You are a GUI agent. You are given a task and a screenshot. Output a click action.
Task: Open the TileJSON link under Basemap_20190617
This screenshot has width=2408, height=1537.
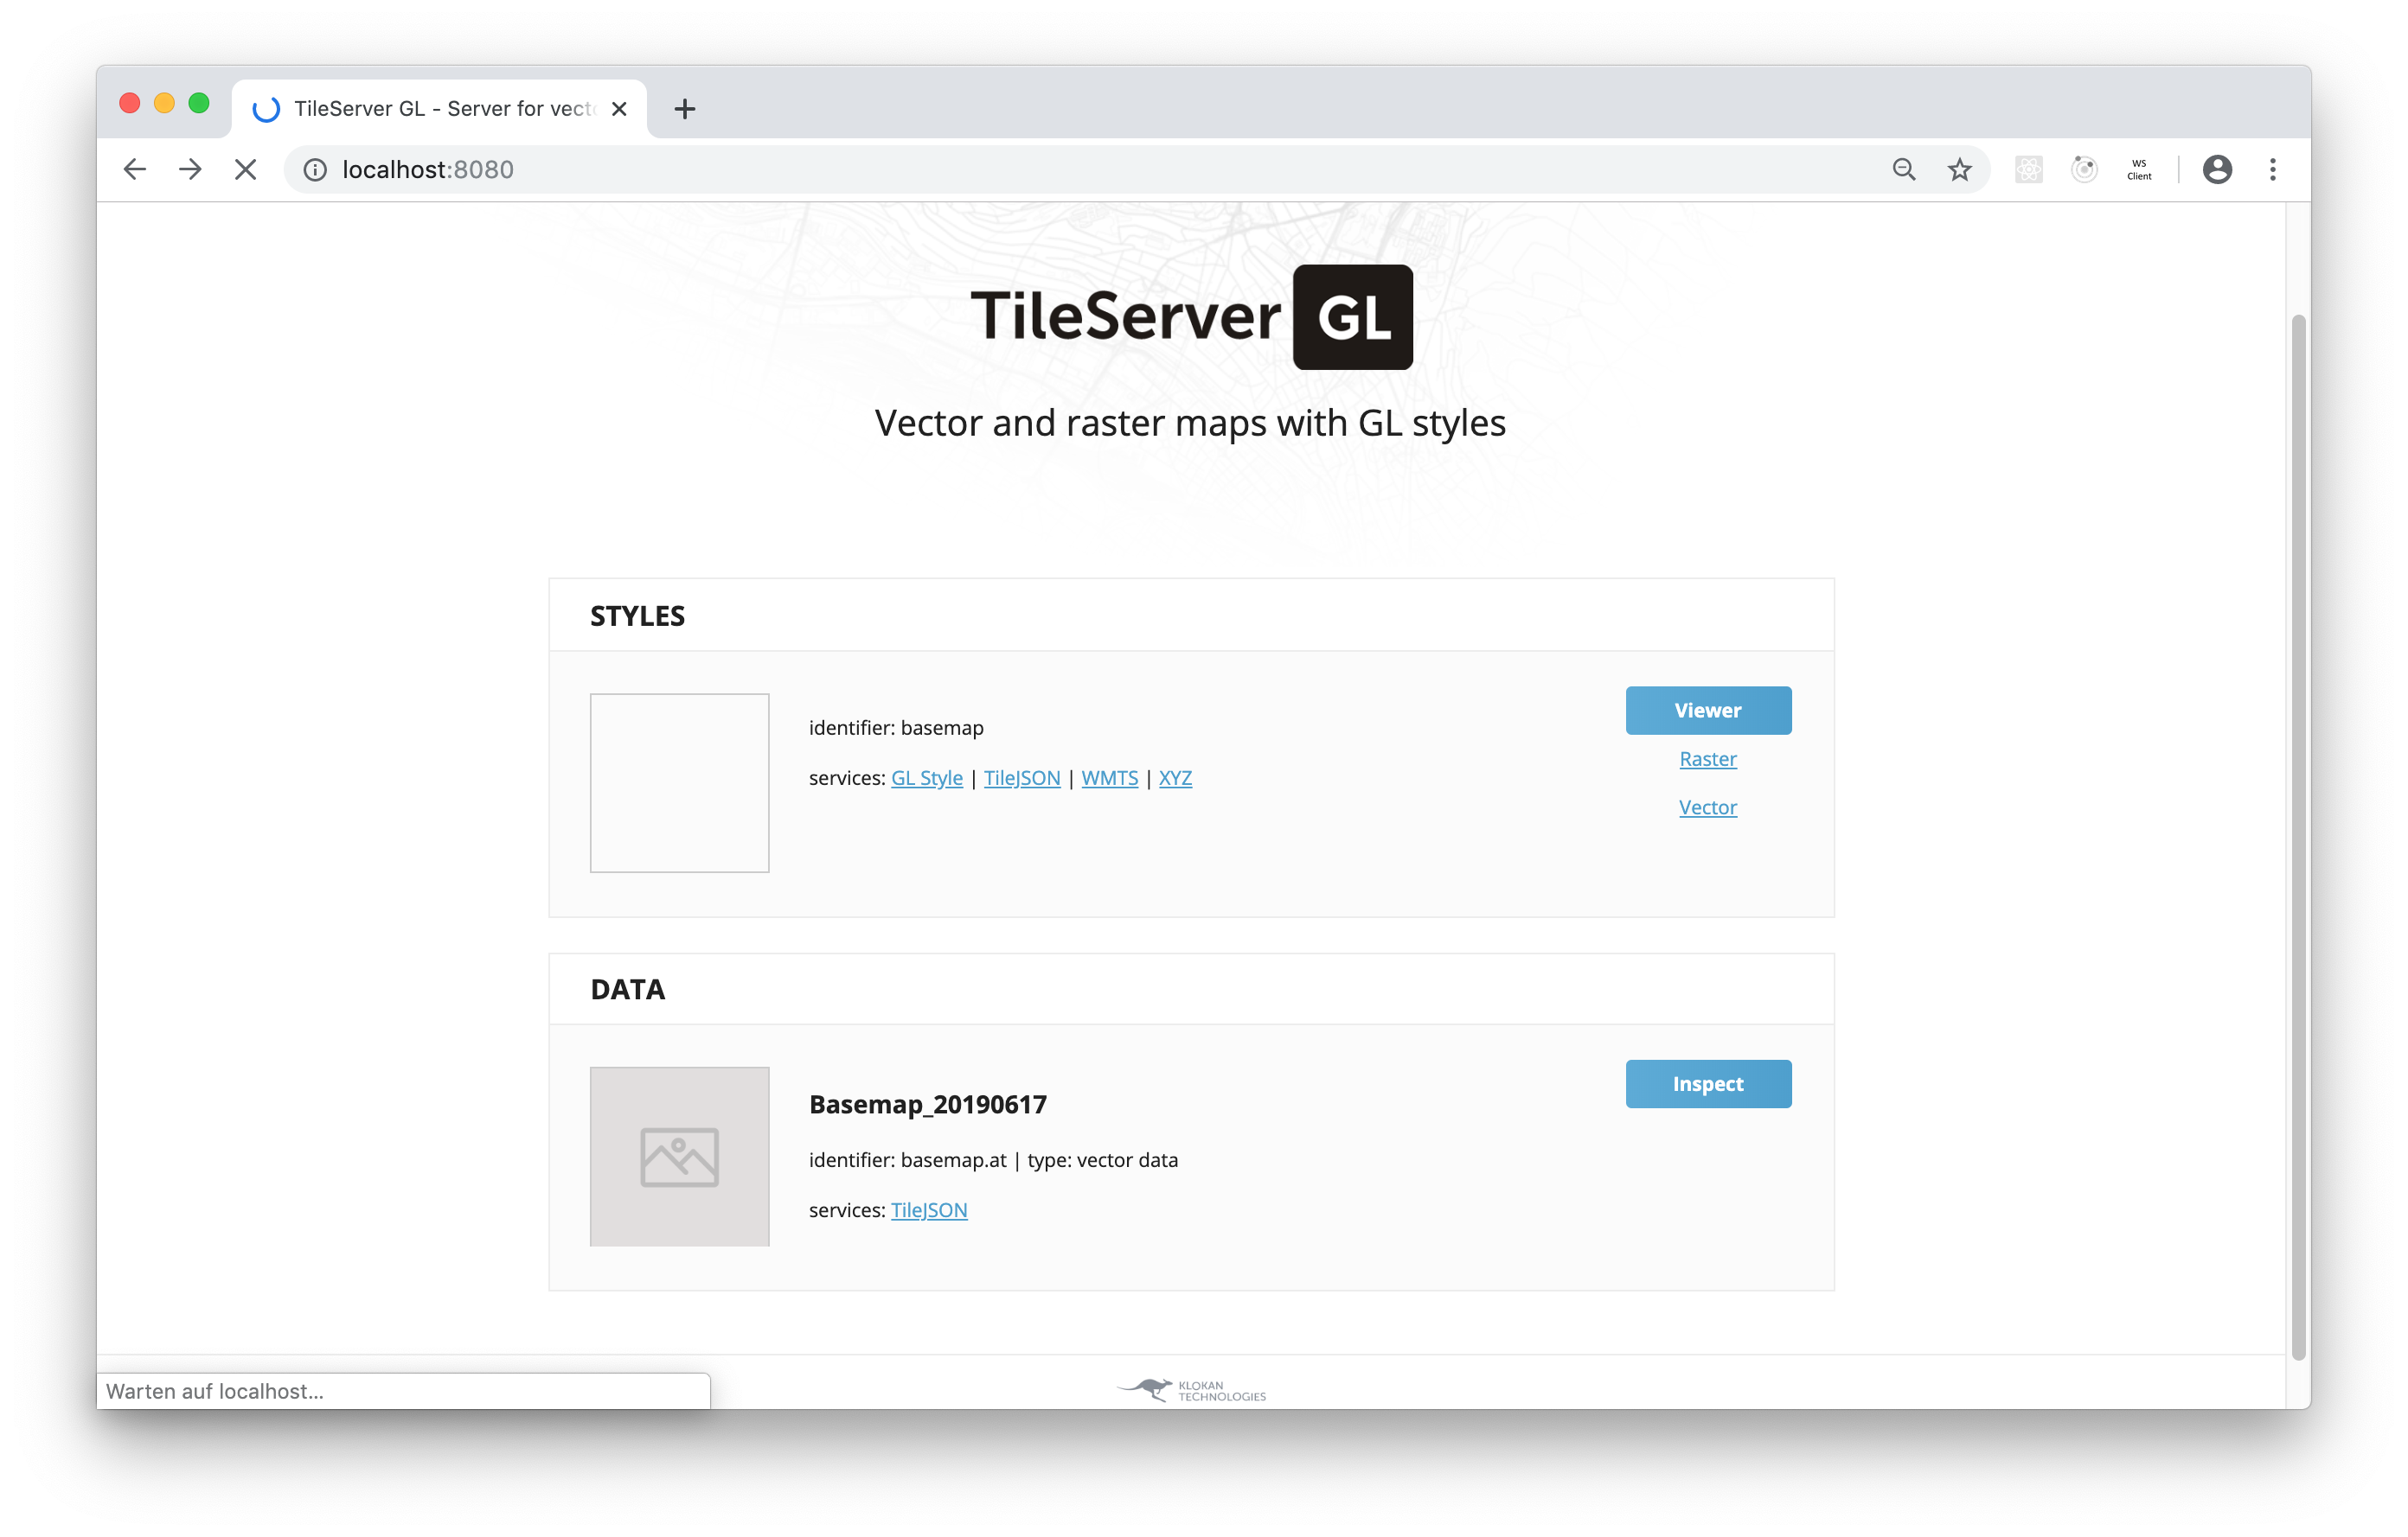coord(929,1210)
